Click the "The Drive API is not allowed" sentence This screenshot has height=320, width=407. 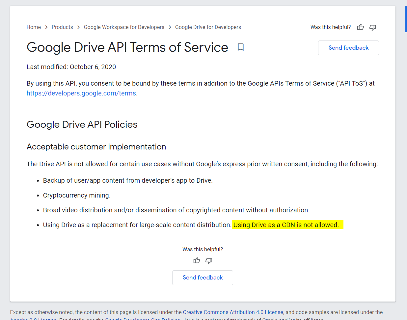tap(202, 164)
